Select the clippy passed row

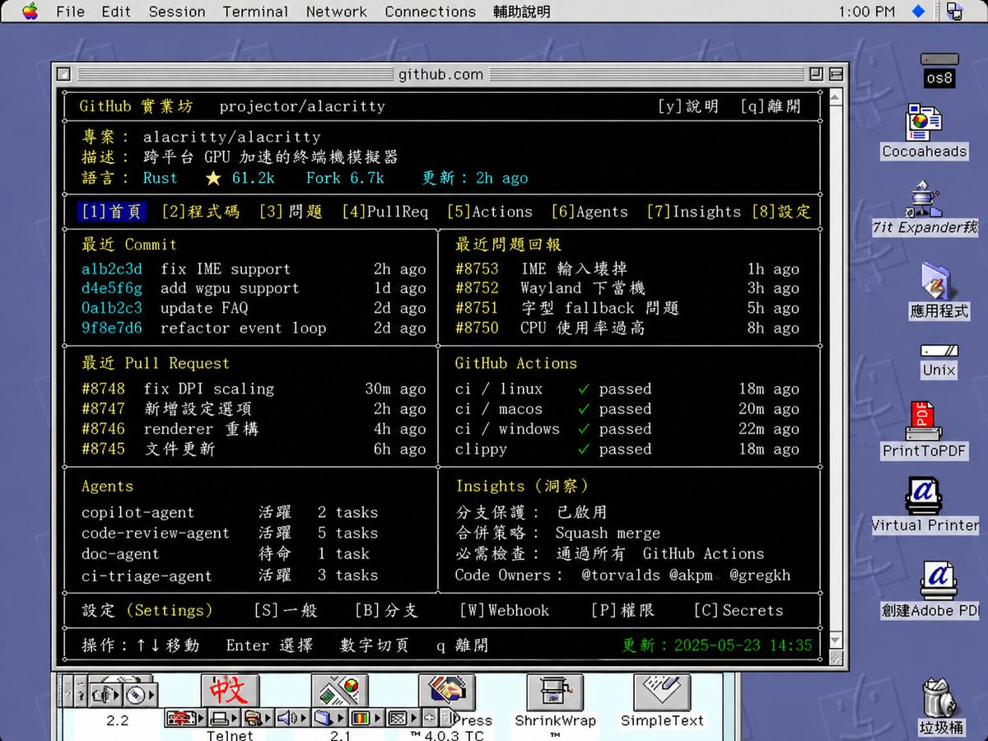627,450
